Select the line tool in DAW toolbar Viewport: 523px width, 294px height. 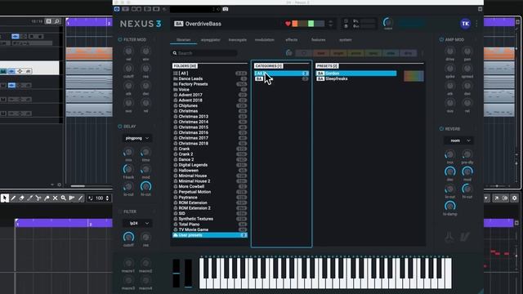click(80, 198)
